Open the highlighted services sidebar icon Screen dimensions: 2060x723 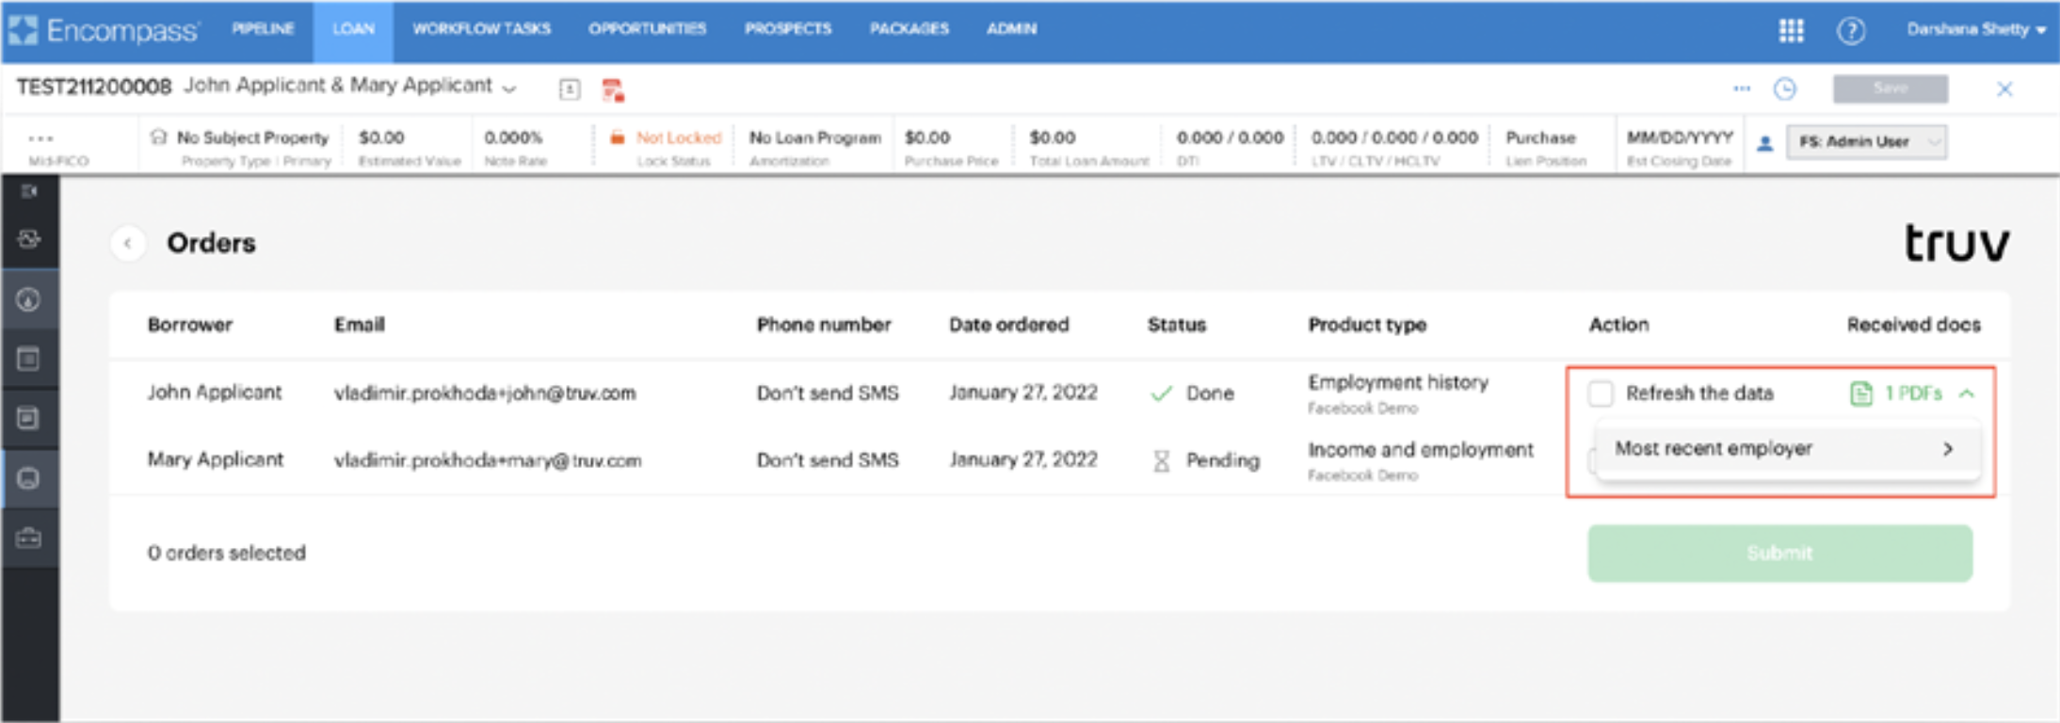[29, 478]
